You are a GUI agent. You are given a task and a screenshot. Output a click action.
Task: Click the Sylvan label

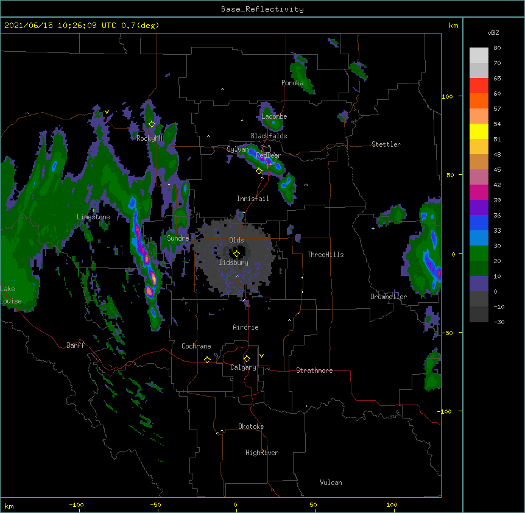(x=238, y=149)
